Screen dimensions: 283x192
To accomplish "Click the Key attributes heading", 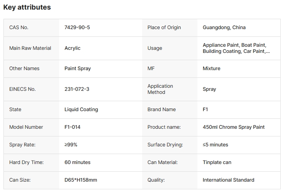I will pyautogui.click(x=27, y=7).
